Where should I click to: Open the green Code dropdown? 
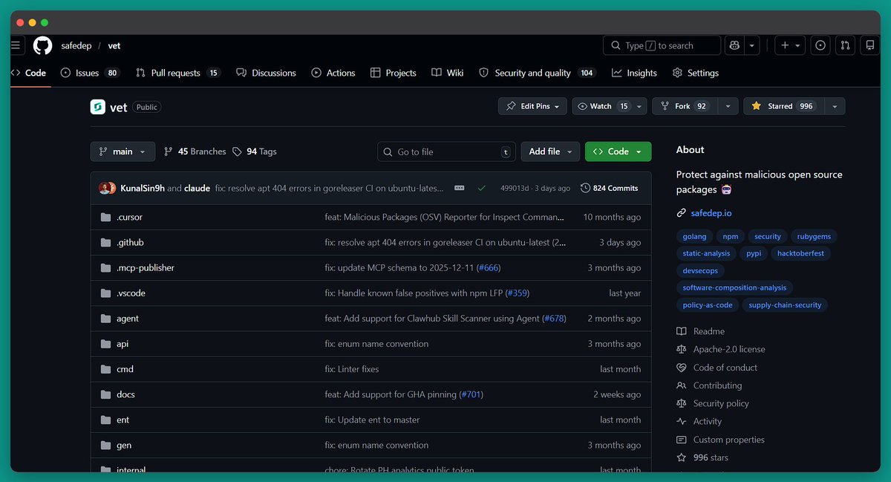pyautogui.click(x=618, y=152)
